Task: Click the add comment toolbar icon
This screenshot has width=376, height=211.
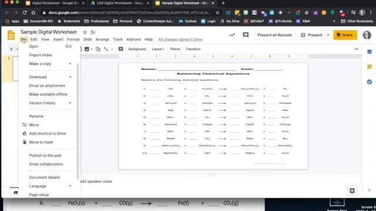Action: pos(120,49)
